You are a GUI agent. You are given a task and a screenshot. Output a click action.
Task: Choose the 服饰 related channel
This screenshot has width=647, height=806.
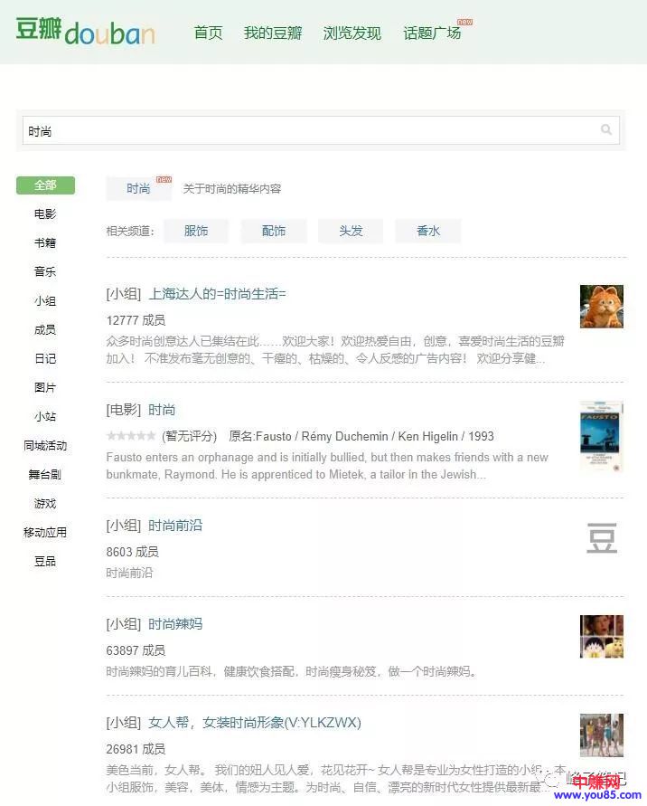pyautogui.click(x=196, y=231)
